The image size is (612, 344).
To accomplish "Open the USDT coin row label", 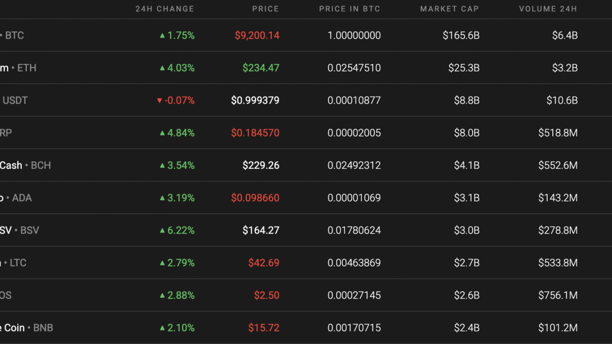I will (15, 100).
